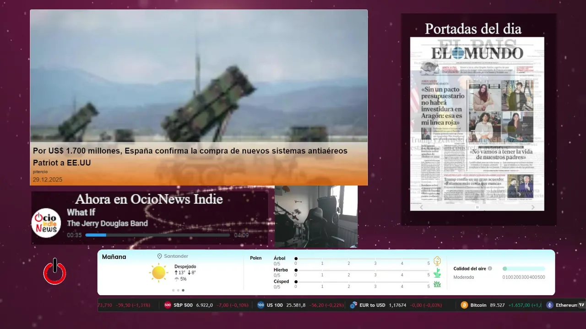Click the 5% rain chance value
Viewport: 586px width, 329px height.
pos(183,279)
